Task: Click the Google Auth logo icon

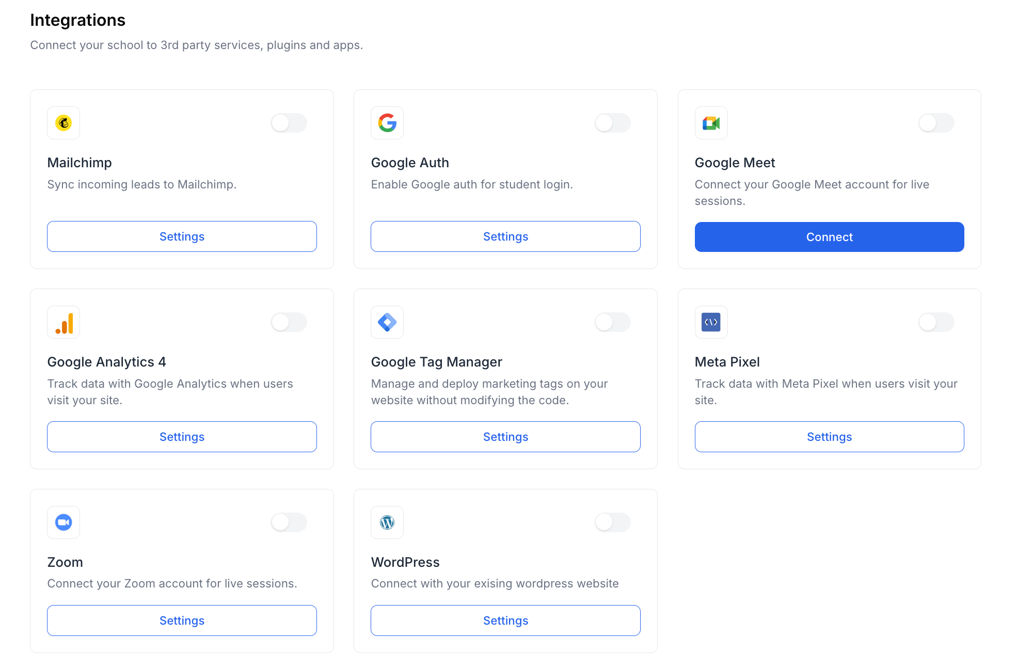Action: click(387, 123)
